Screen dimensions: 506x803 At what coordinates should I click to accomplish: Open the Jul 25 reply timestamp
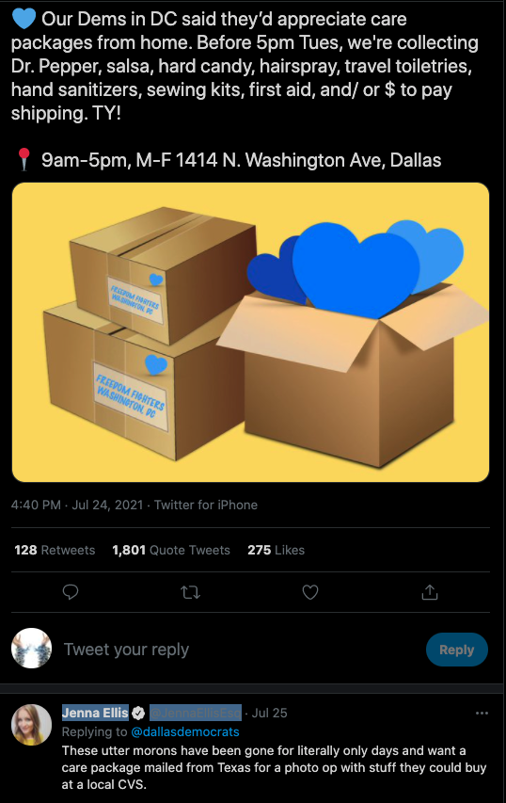coord(270,713)
